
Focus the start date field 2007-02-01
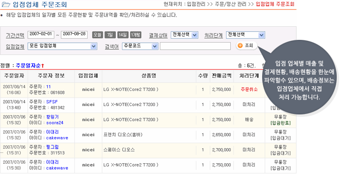click(41, 35)
